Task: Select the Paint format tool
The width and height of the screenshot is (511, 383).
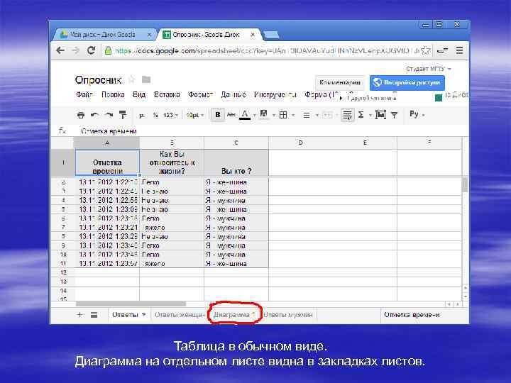Action: coord(123,115)
